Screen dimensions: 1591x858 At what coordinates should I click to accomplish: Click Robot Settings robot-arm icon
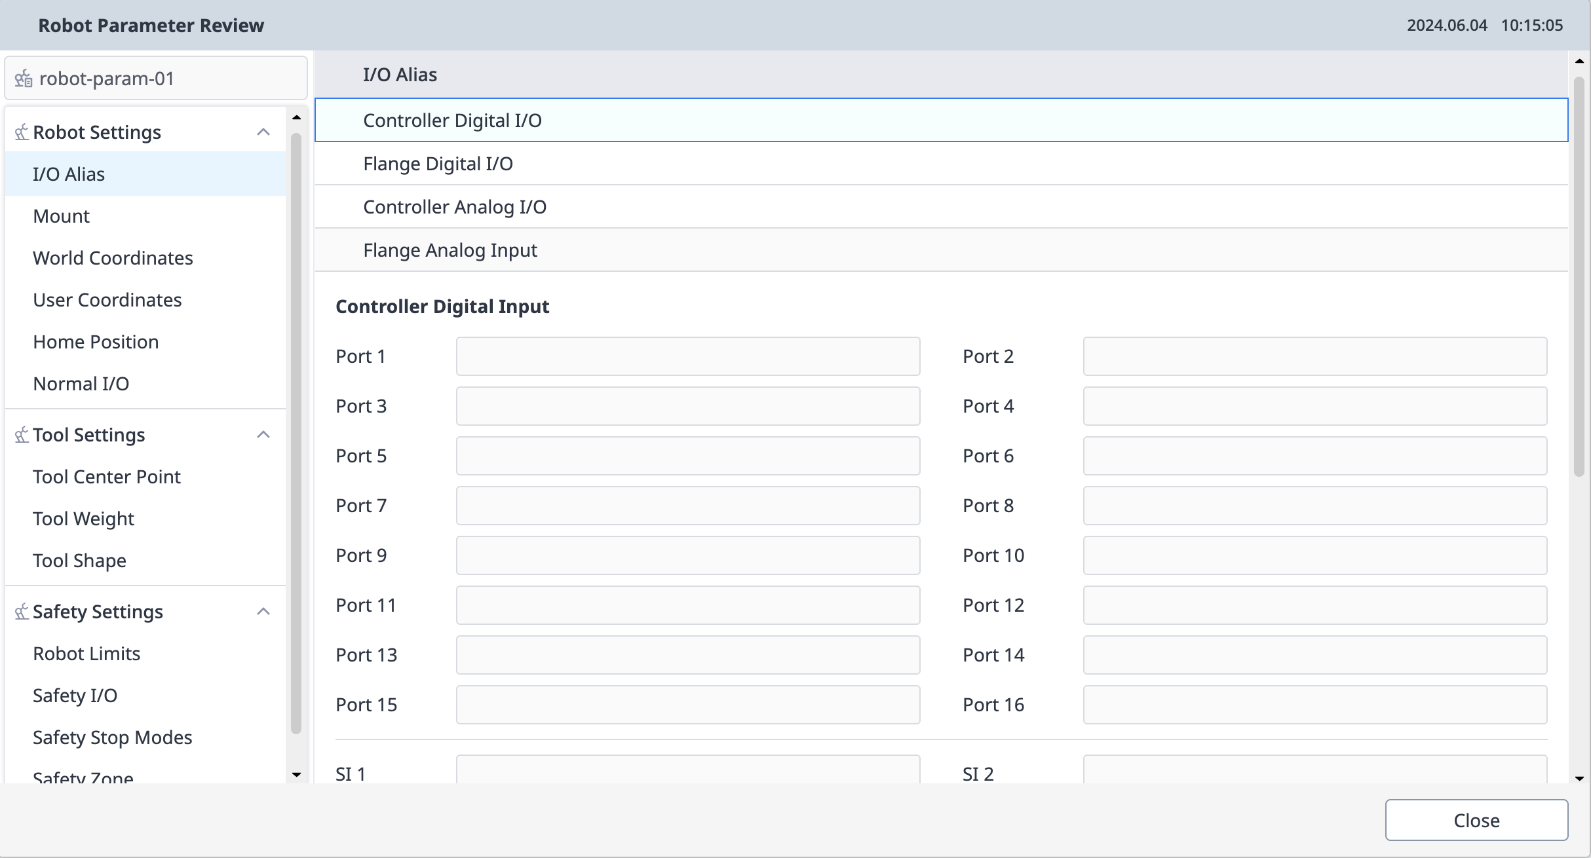point(22,132)
